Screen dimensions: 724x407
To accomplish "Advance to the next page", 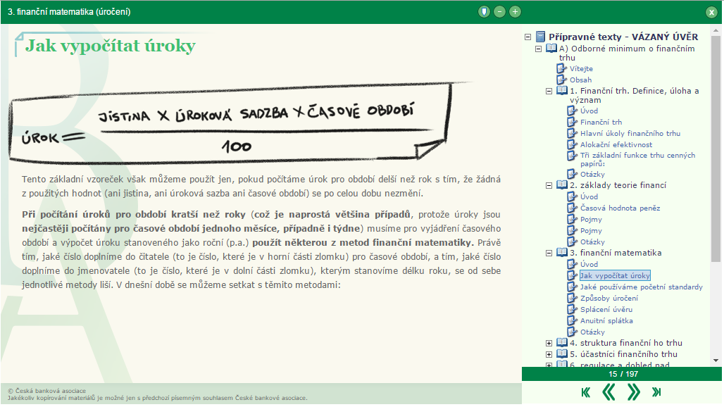I will [x=634, y=392].
